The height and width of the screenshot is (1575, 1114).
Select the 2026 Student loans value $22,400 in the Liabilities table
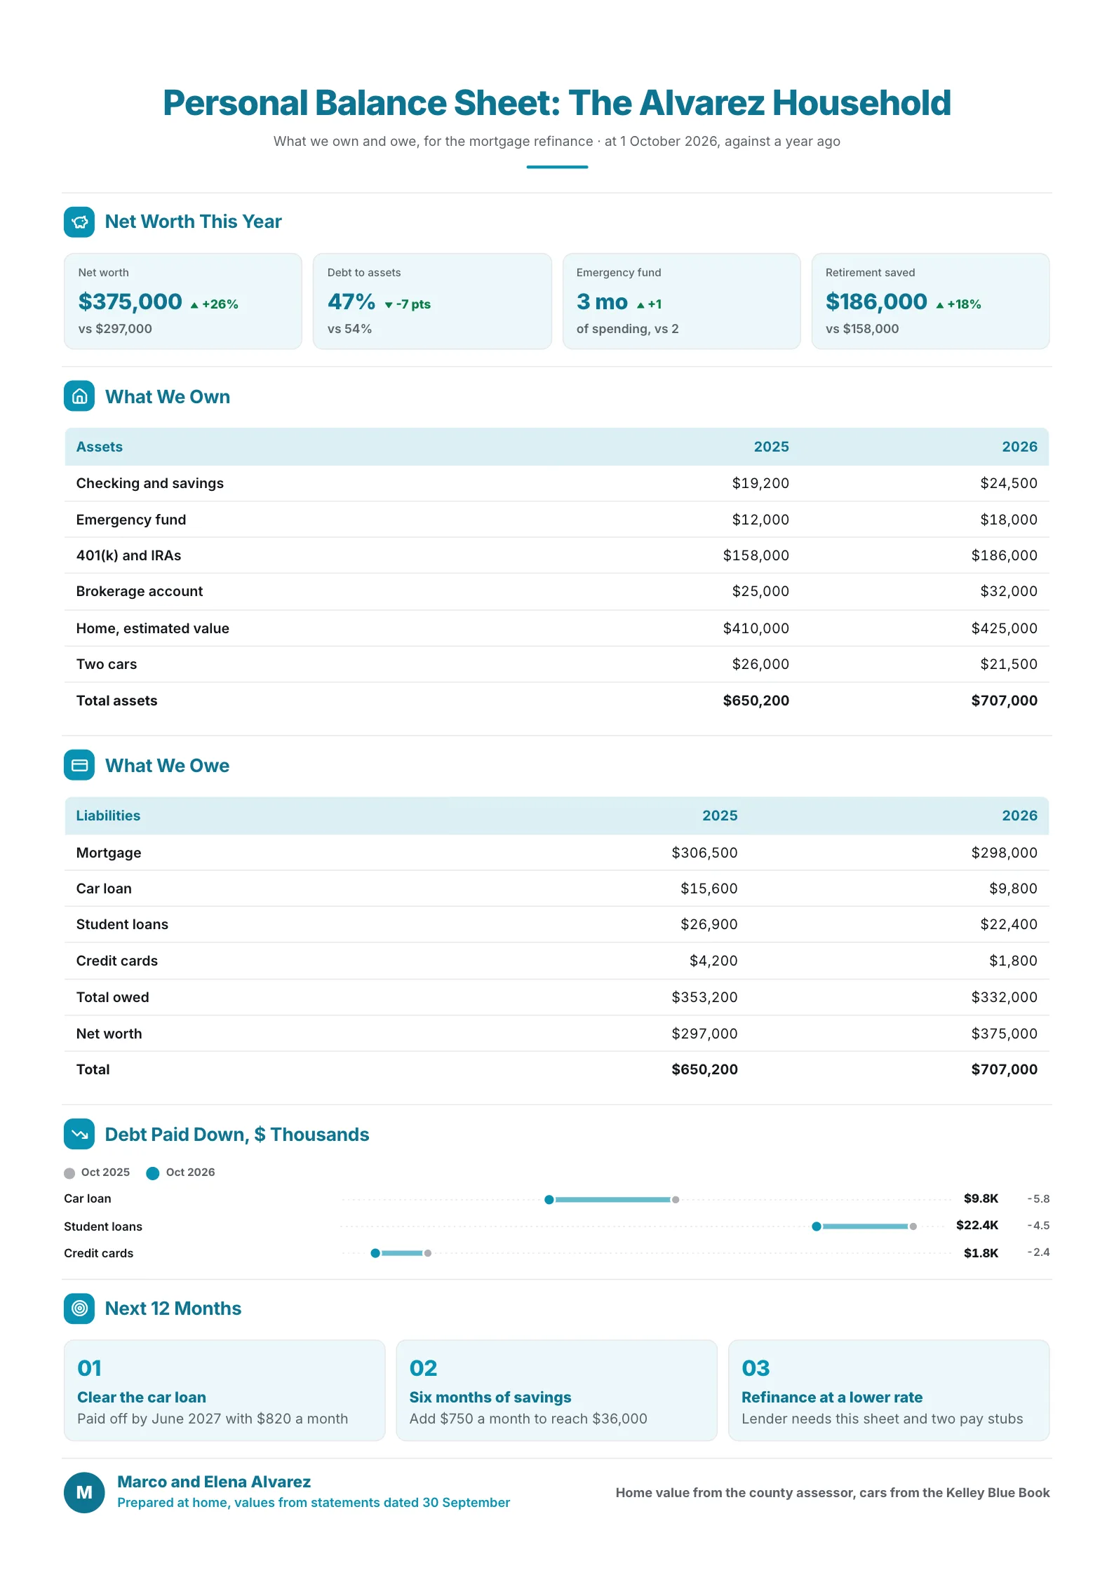pyautogui.click(x=1009, y=924)
